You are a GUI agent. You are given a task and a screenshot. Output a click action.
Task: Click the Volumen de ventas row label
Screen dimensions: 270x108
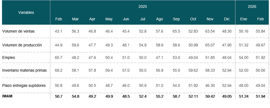[x=18, y=31]
